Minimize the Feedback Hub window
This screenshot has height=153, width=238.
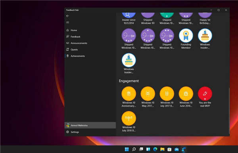coord(211,10)
